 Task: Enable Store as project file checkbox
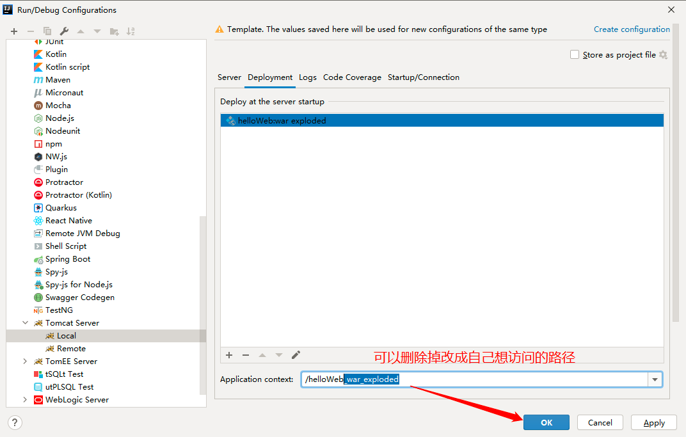click(x=575, y=54)
